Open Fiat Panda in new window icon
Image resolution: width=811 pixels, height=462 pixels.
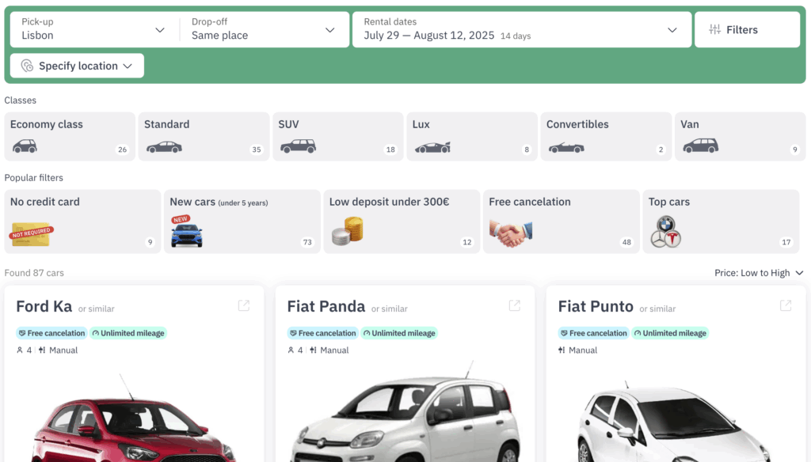515,305
